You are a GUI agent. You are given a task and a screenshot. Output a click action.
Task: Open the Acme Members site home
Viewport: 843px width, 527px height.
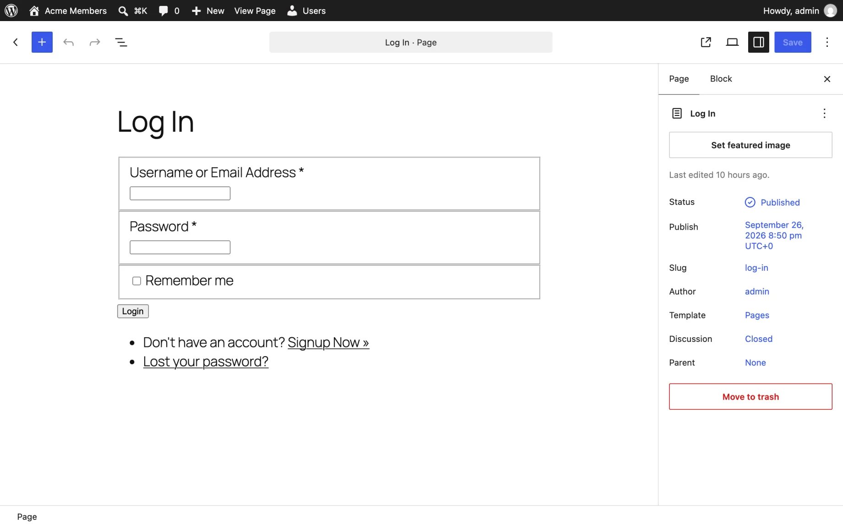tap(68, 11)
